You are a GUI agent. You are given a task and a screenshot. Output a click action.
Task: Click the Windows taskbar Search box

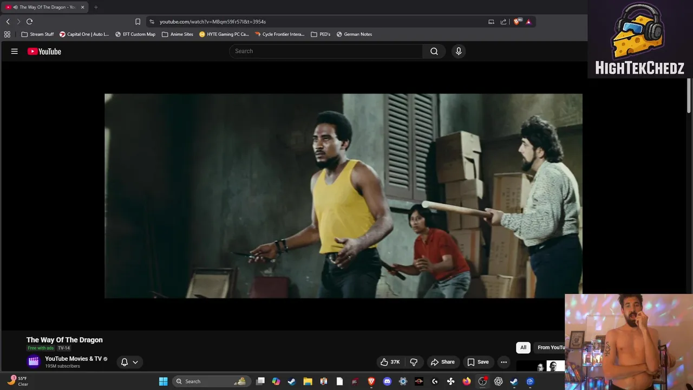tap(211, 381)
